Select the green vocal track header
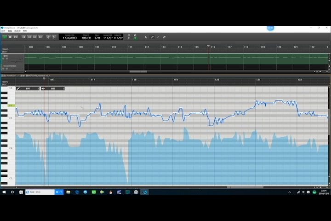This screenshot has height=221, width=331. [13, 59]
